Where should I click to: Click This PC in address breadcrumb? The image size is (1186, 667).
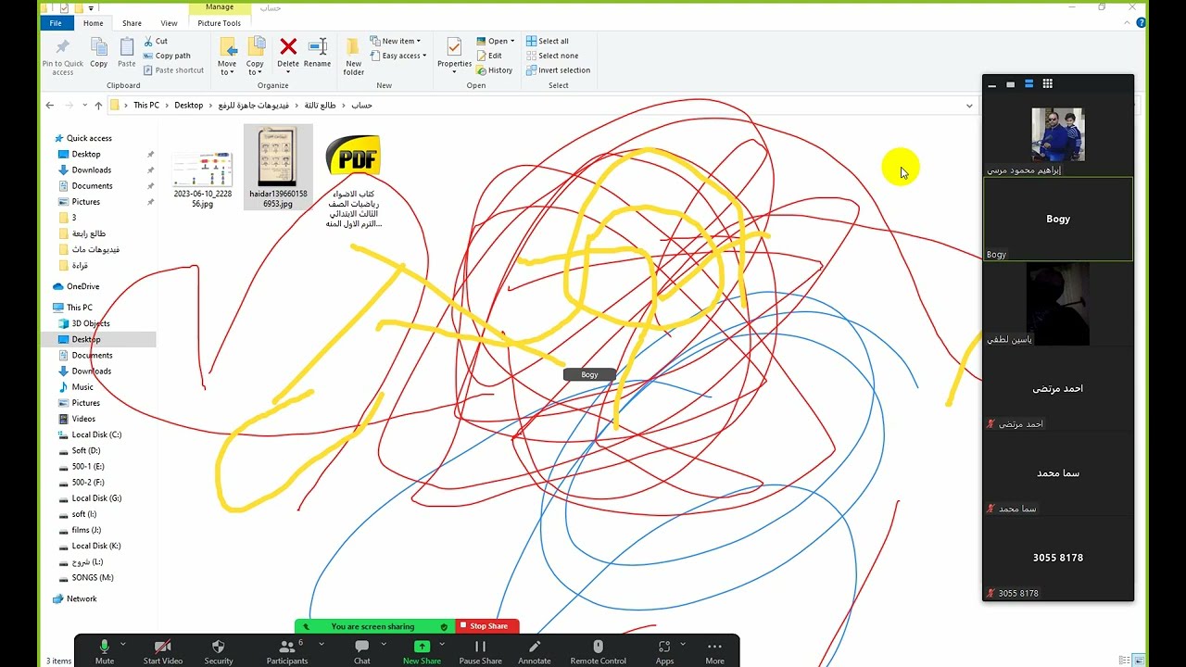click(x=146, y=106)
